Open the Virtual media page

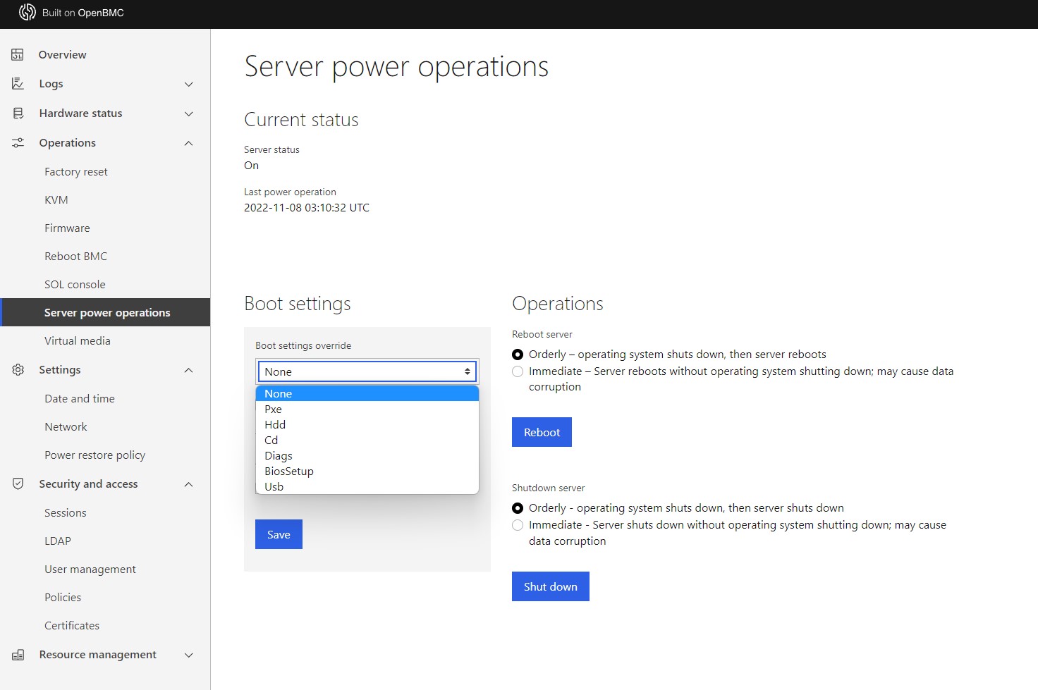78,341
